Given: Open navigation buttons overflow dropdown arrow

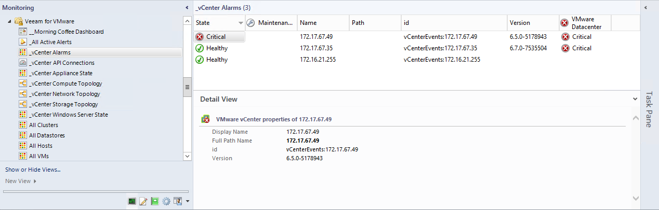Looking at the screenshot, I should (187, 201).
